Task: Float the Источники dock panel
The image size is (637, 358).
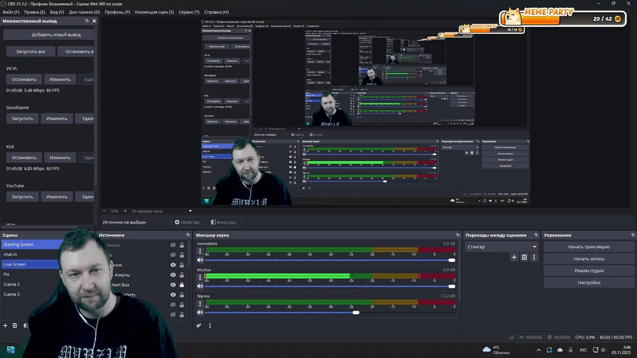Action: point(188,235)
